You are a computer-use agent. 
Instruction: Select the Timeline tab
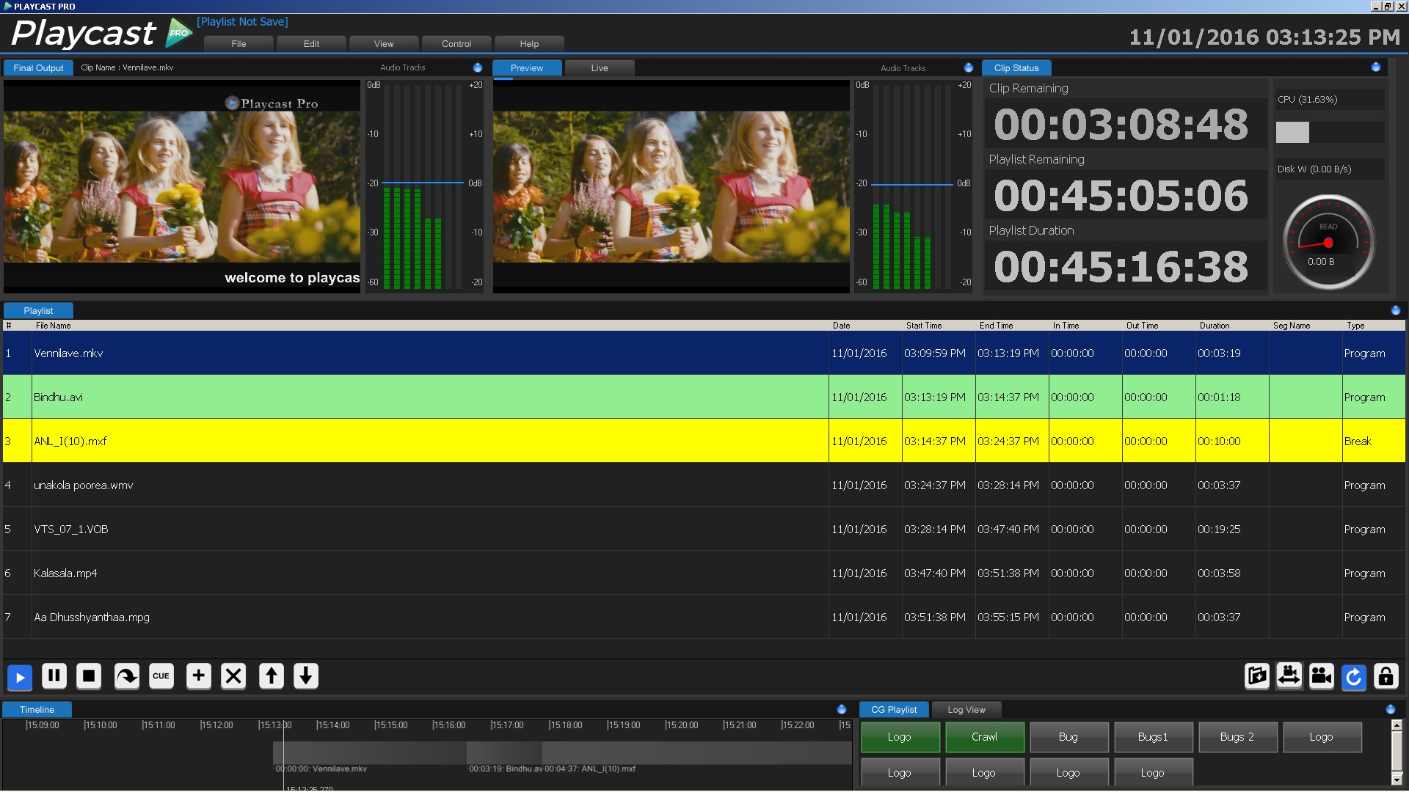coord(37,710)
